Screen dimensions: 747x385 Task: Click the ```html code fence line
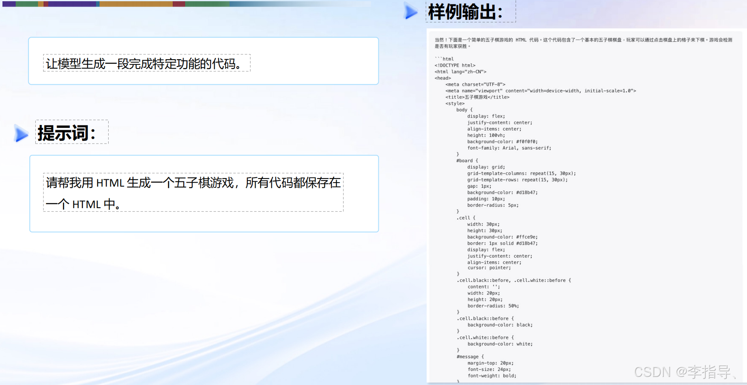click(444, 59)
